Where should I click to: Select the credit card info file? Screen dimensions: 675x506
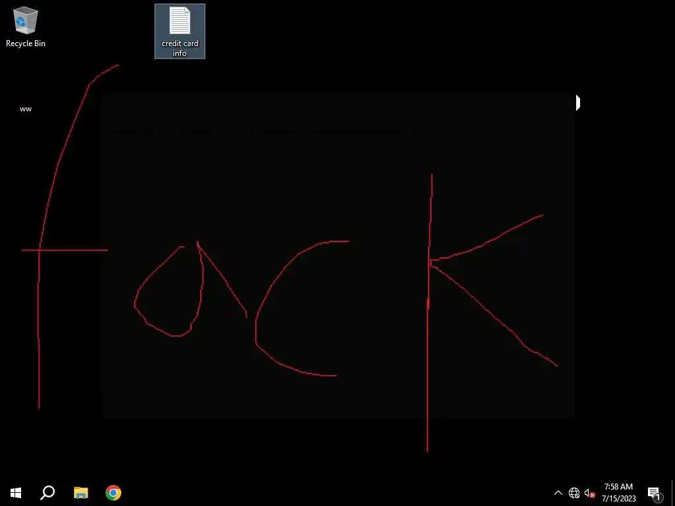[x=180, y=32]
